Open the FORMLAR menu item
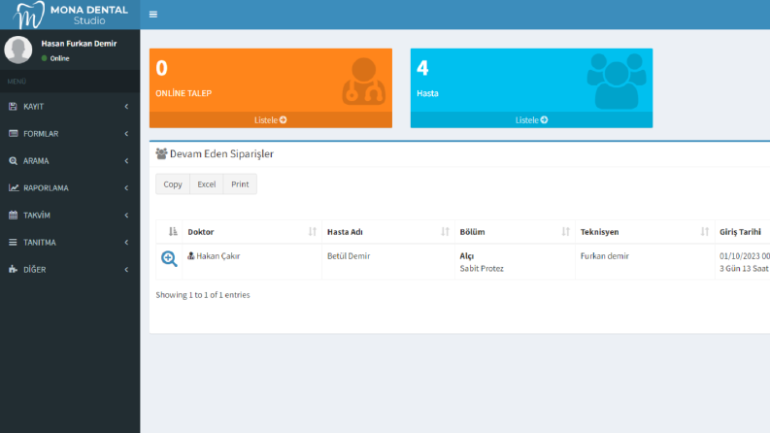770x433 pixels. 70,134
